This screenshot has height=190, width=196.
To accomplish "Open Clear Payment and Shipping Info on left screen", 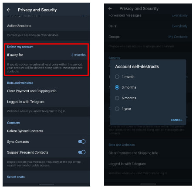I will tap(46, 91).
